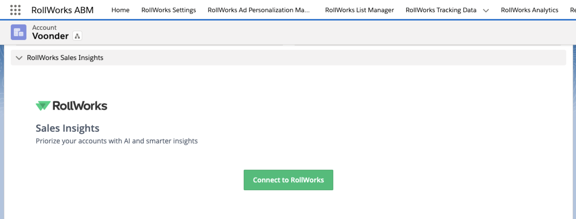Click the Sales Insights heading
576x219 pixels.
pos(68,128)
